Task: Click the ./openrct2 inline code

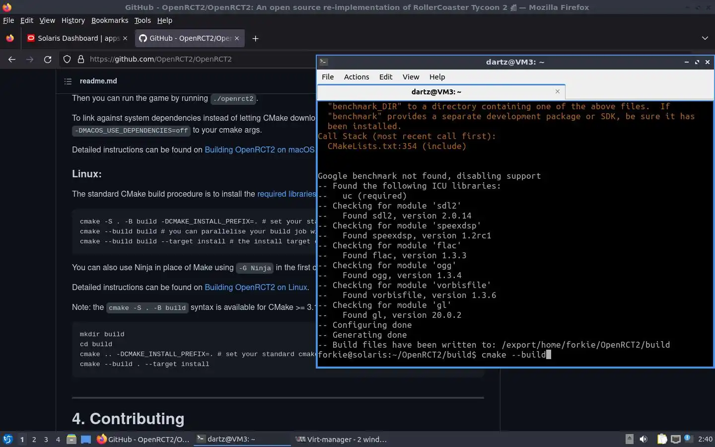Action: pyautogui.click(x=233, y=98)
